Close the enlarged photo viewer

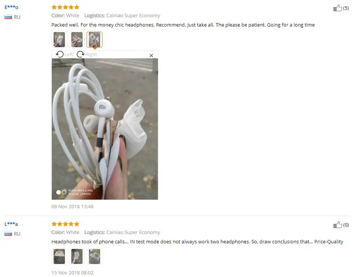152,55
